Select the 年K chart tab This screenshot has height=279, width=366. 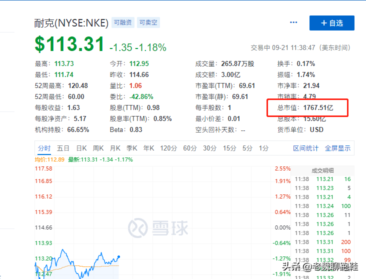(149, 148)
